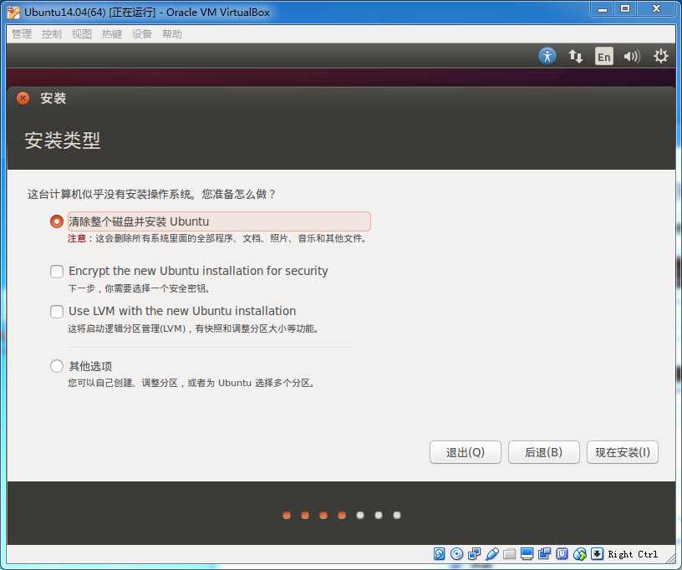Viewport: 682px width, 570px height.
Task: Click the Use LVM with new Ubuntu label
Action: click(x=182, y=311)
